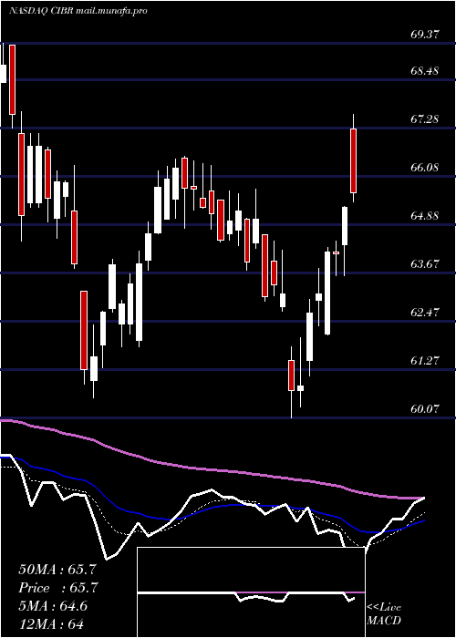Click the 66.08 price level label
This screenshot has height=638, width=456.
pyautogui.click(x=425, y=168)
